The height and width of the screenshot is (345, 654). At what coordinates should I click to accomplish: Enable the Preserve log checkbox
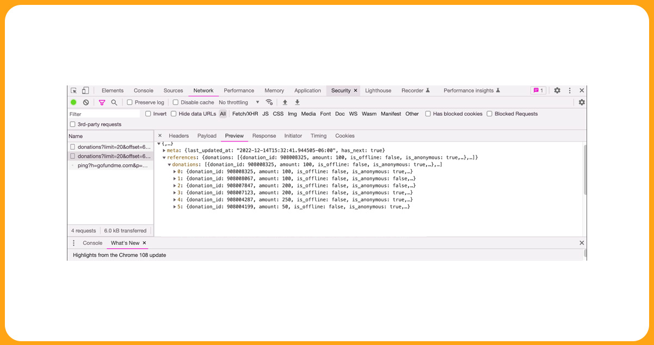pos(129,102)
